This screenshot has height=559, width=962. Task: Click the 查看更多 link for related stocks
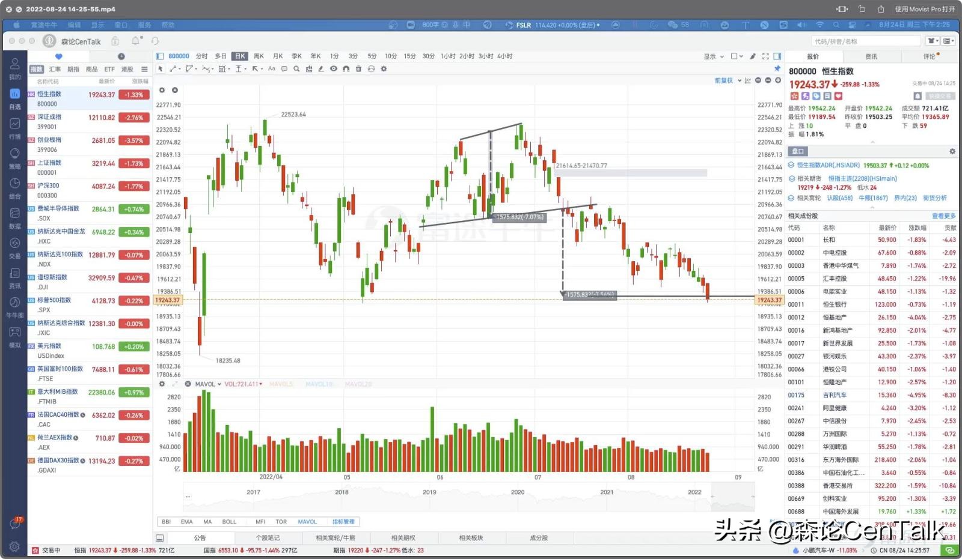(943, 216)
